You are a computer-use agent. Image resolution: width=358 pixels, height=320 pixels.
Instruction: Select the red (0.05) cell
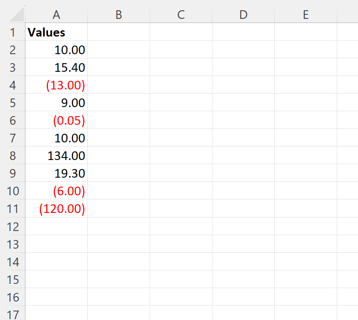(x=57, y=120)
